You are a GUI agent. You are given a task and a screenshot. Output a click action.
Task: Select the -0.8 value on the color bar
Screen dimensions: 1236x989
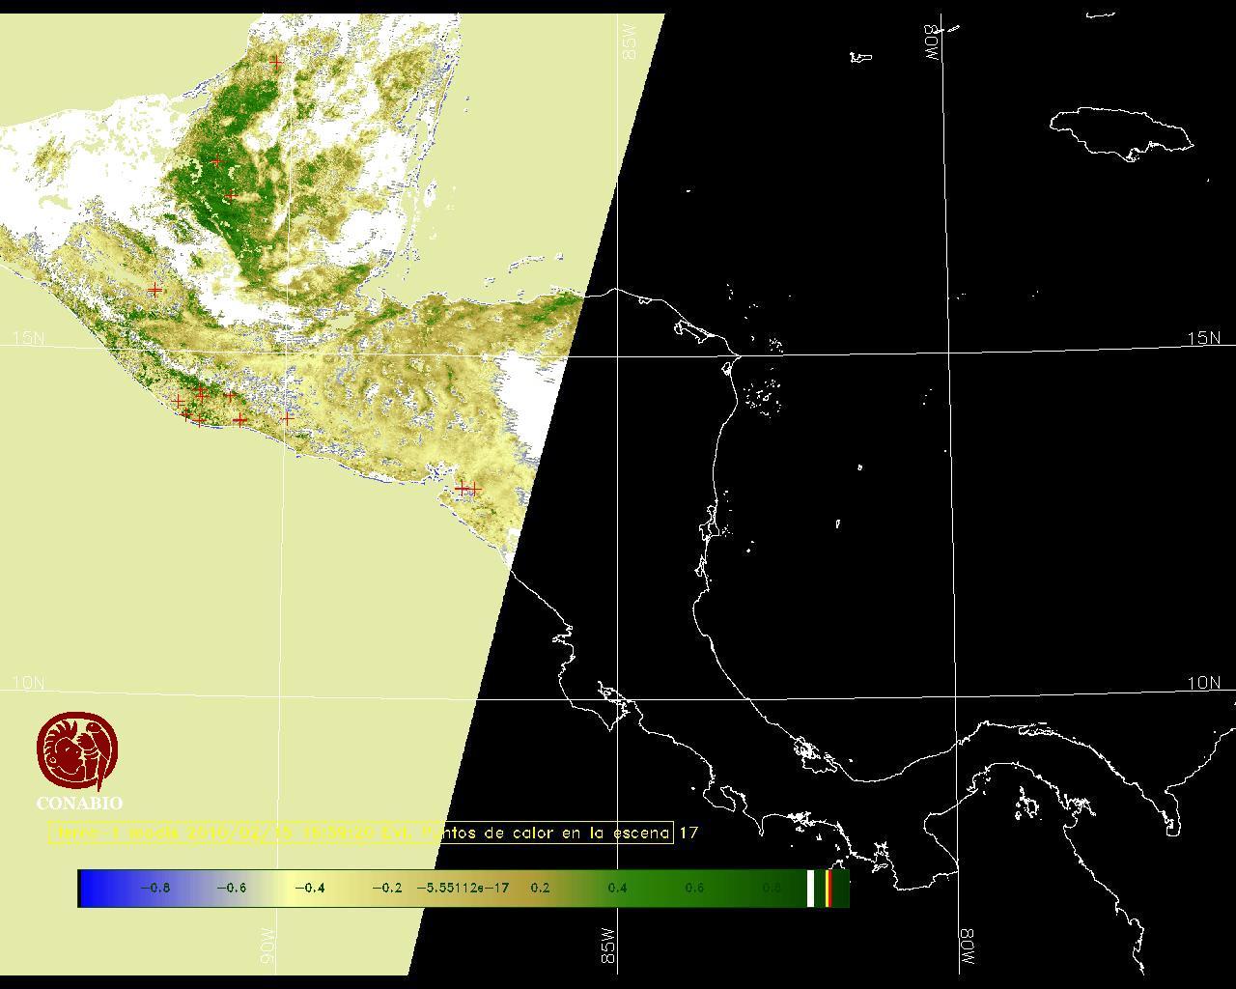(x=154, y=888)
